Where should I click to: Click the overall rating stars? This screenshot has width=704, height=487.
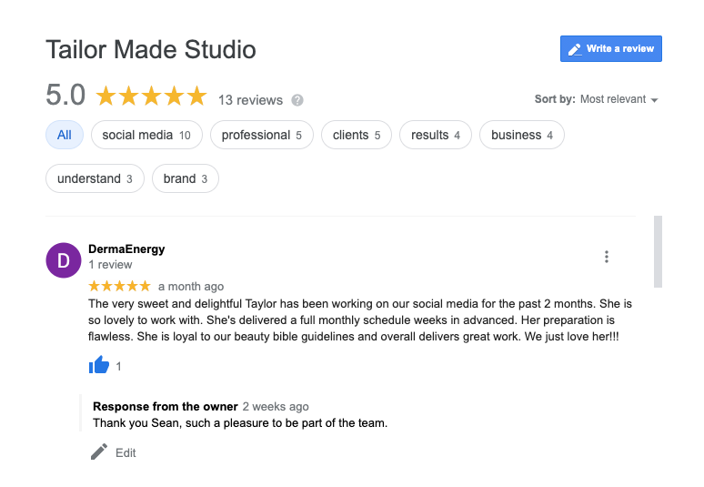151,96
